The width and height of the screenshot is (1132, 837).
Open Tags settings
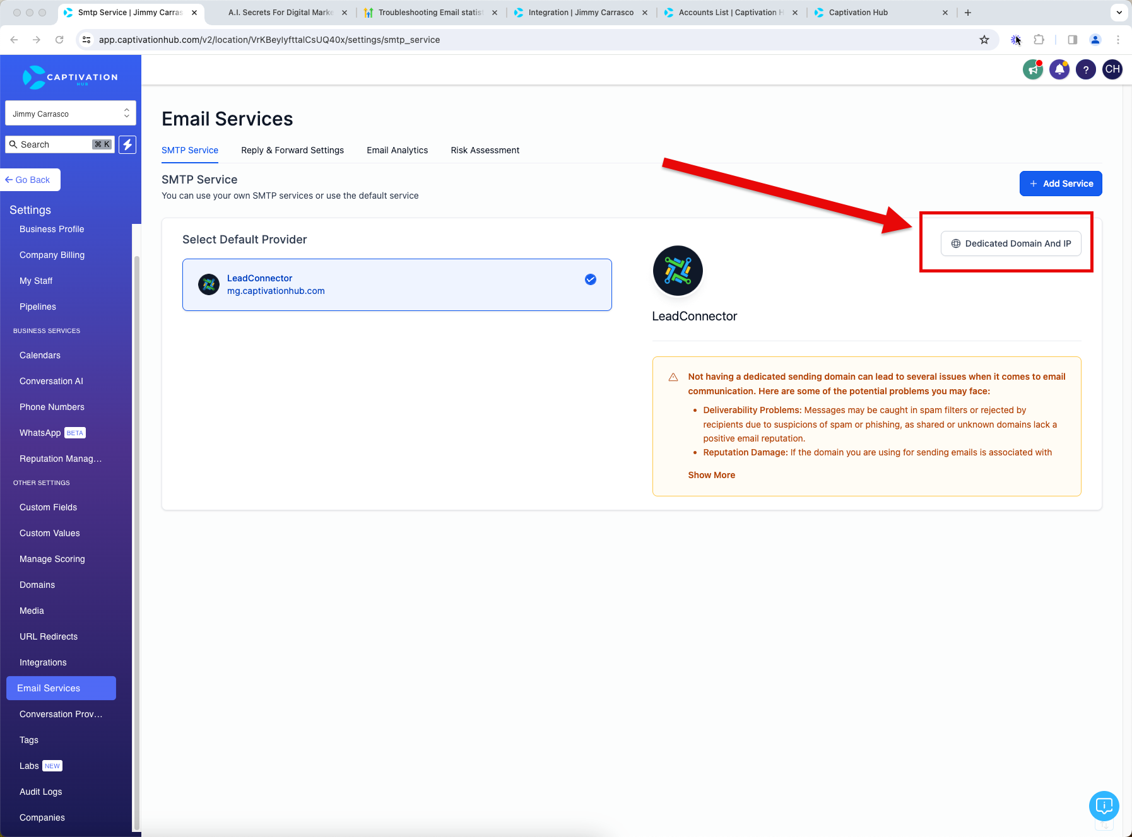(x=29, y=740)
